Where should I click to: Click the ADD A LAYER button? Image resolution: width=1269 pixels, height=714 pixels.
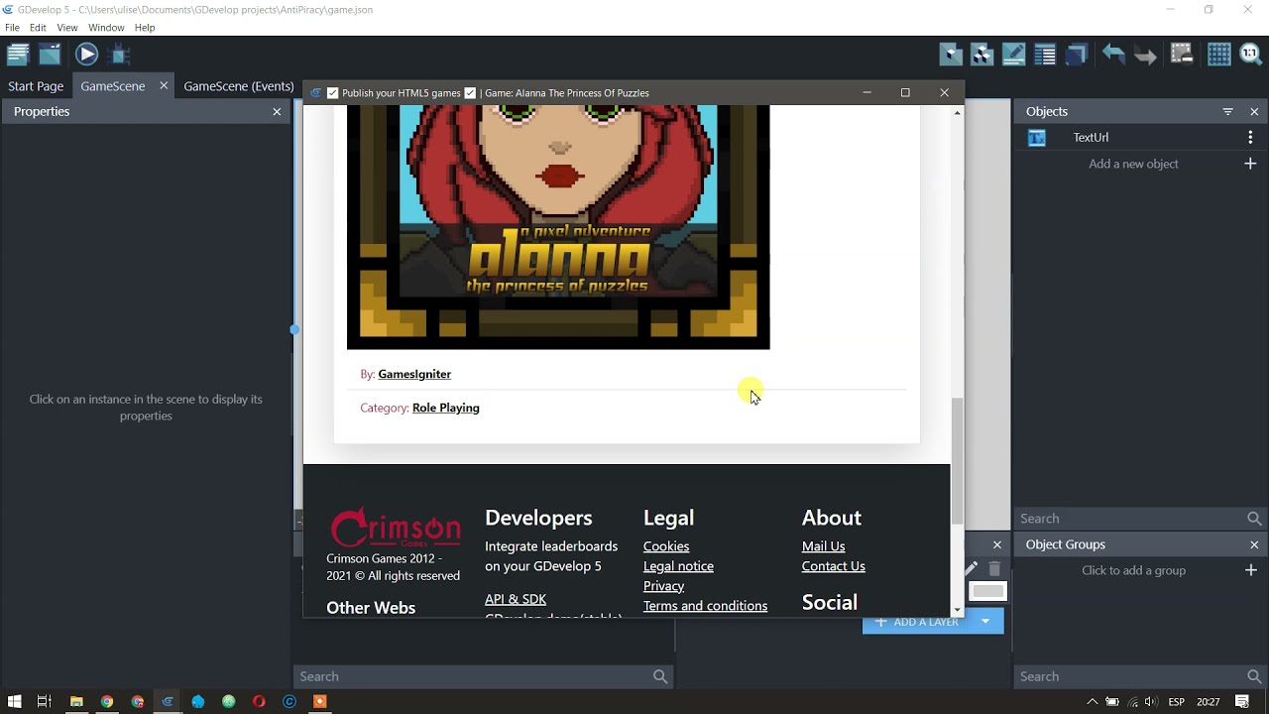[x=917, y=622]
